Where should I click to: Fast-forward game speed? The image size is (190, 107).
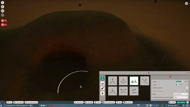[x=187, y=106]
